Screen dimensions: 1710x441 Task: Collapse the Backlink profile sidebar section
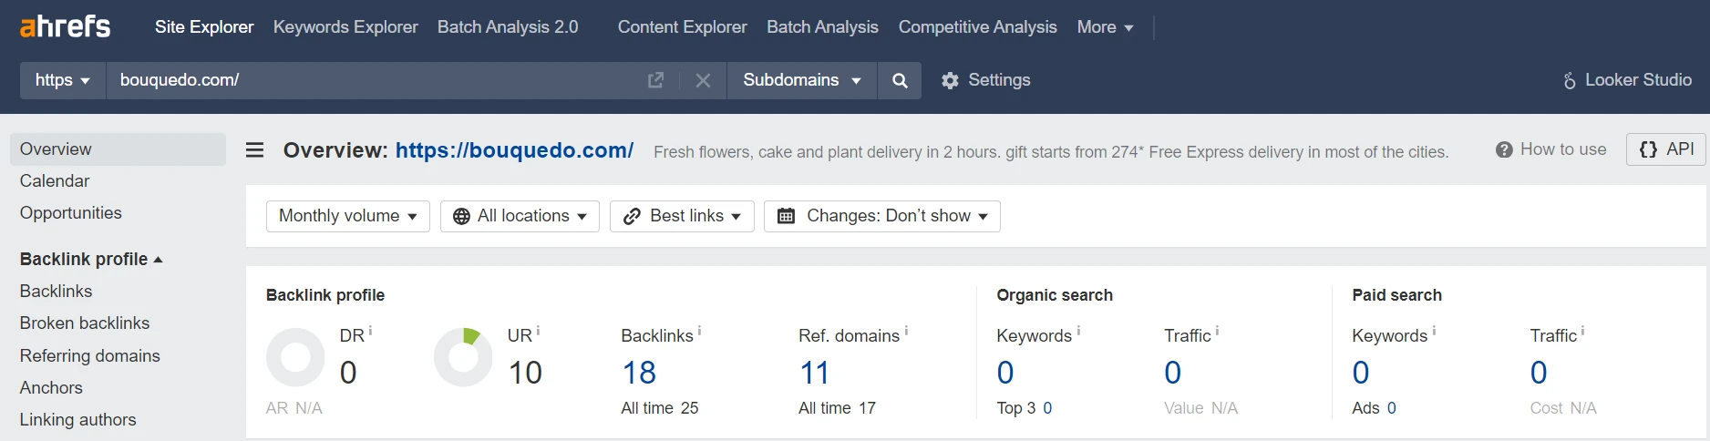[x=91, y=259]
